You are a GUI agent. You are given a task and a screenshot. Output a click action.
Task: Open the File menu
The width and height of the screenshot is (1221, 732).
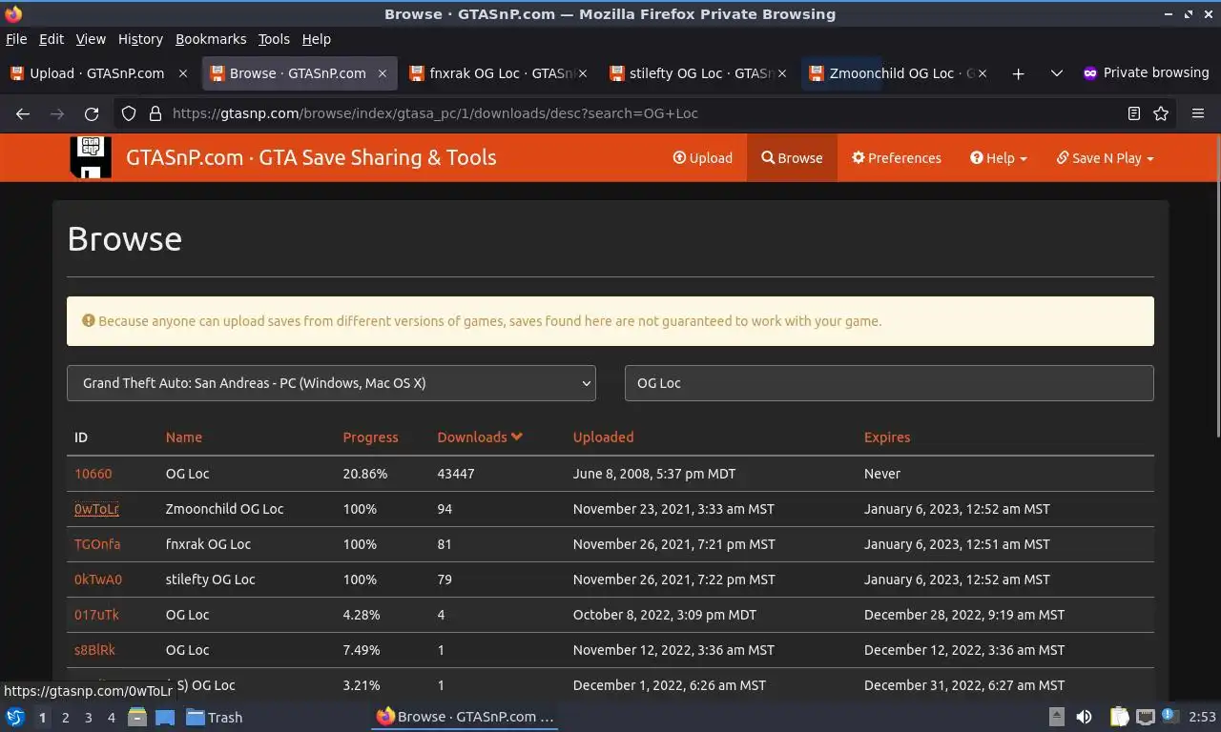coord(16,39)
